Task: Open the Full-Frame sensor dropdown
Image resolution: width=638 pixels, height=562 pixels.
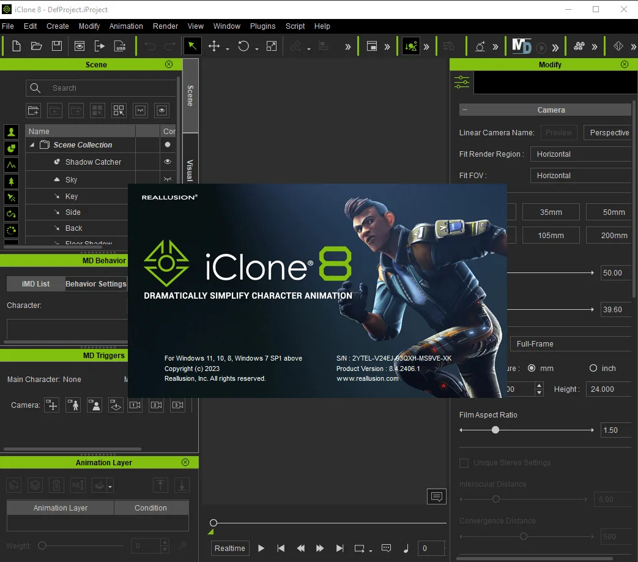Action: [571, 343]
